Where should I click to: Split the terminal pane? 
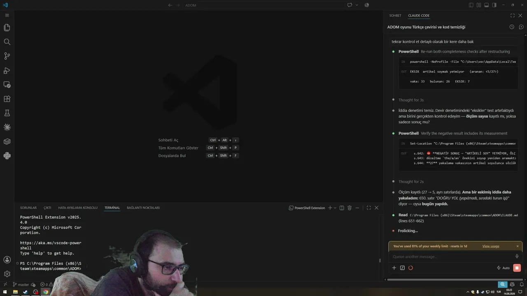click(x=341, y=208)
